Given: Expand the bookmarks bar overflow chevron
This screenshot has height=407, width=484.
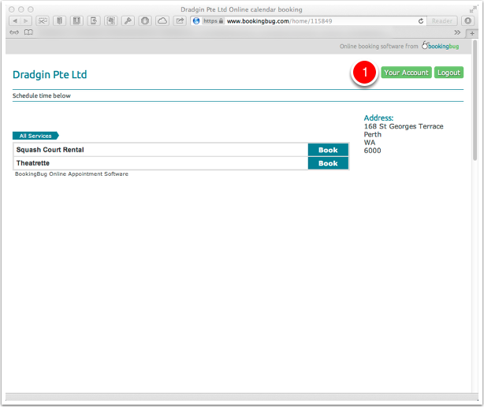Looking at the screenshot, I should [x=457, y=32].
